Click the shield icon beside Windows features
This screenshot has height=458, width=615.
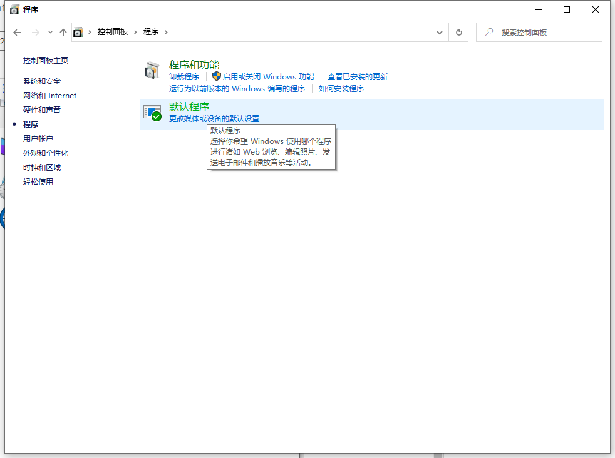(217, 76)
